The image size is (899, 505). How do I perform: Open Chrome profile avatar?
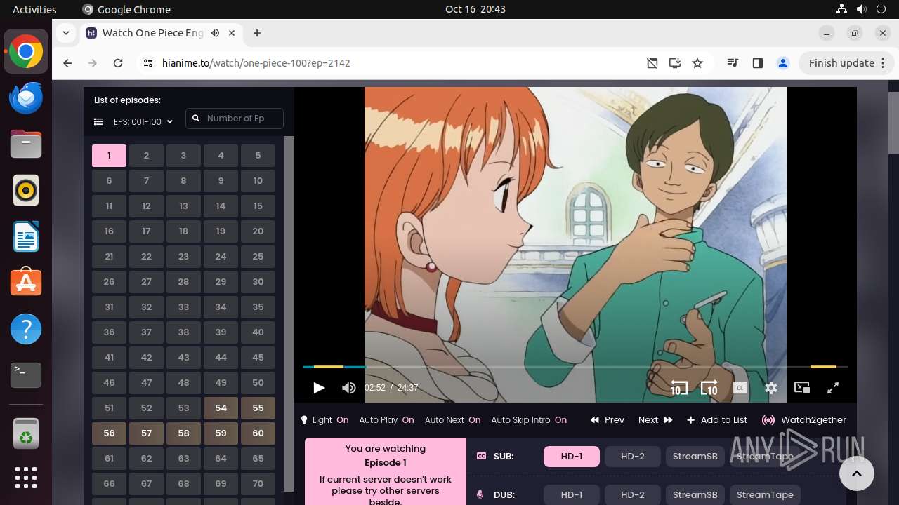tap(783, 63)
